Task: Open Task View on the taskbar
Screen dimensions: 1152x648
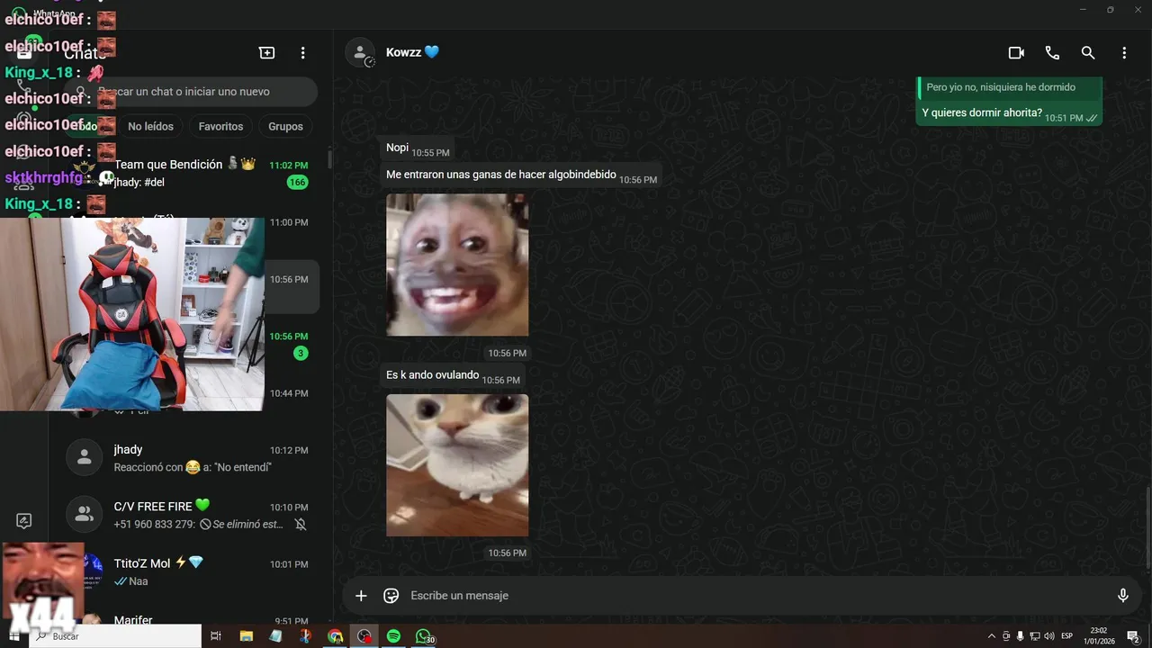Action: click(x=216, y=636)
